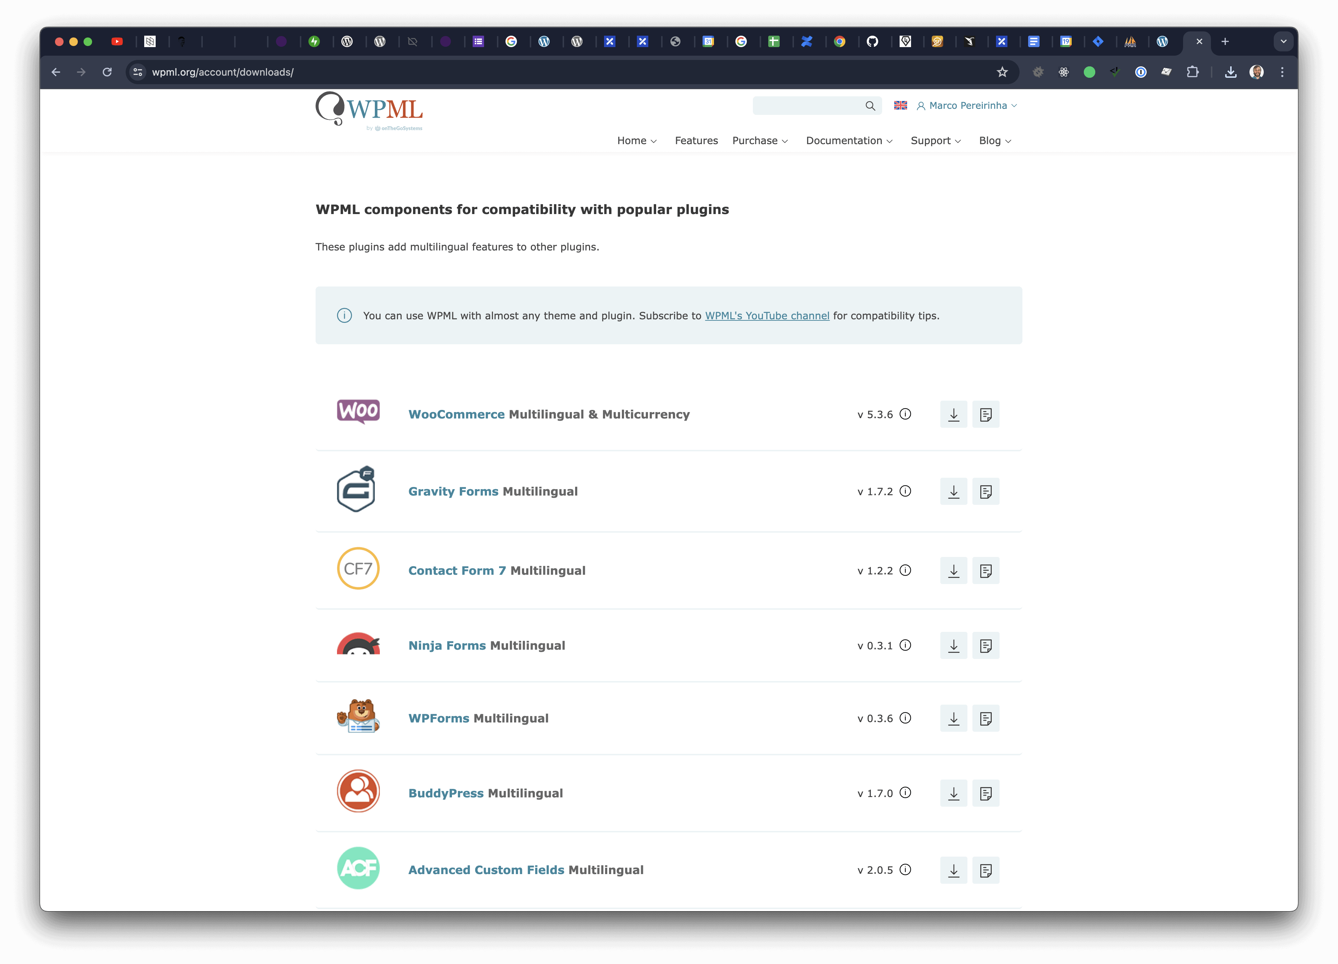Go to the Features menu item
Viewport: 1338px width, 964px height.
(x=696, y=140)
